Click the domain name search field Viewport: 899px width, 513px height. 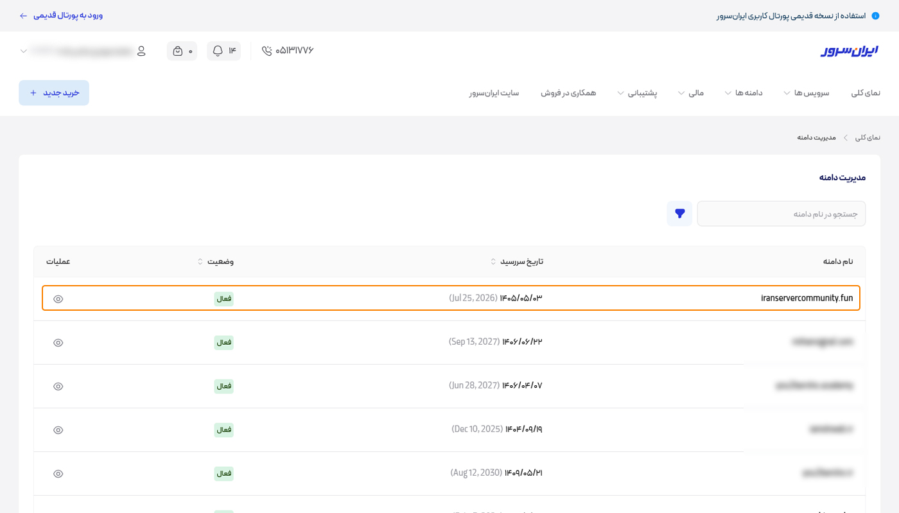781,214
